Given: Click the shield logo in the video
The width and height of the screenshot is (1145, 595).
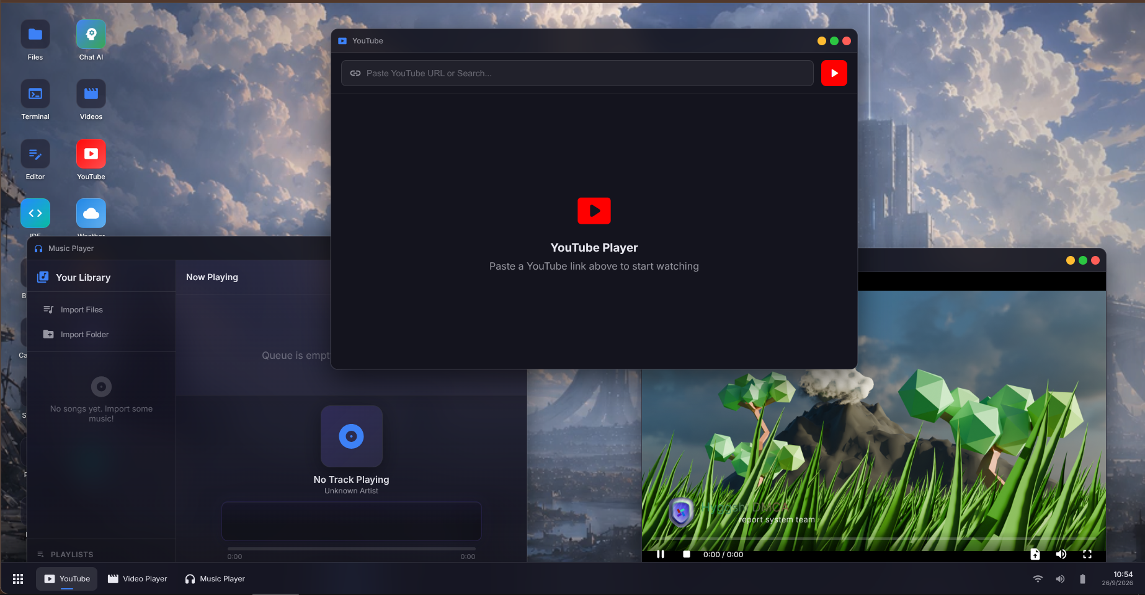Looking at the screenshot, I should [x=681, y=512].
